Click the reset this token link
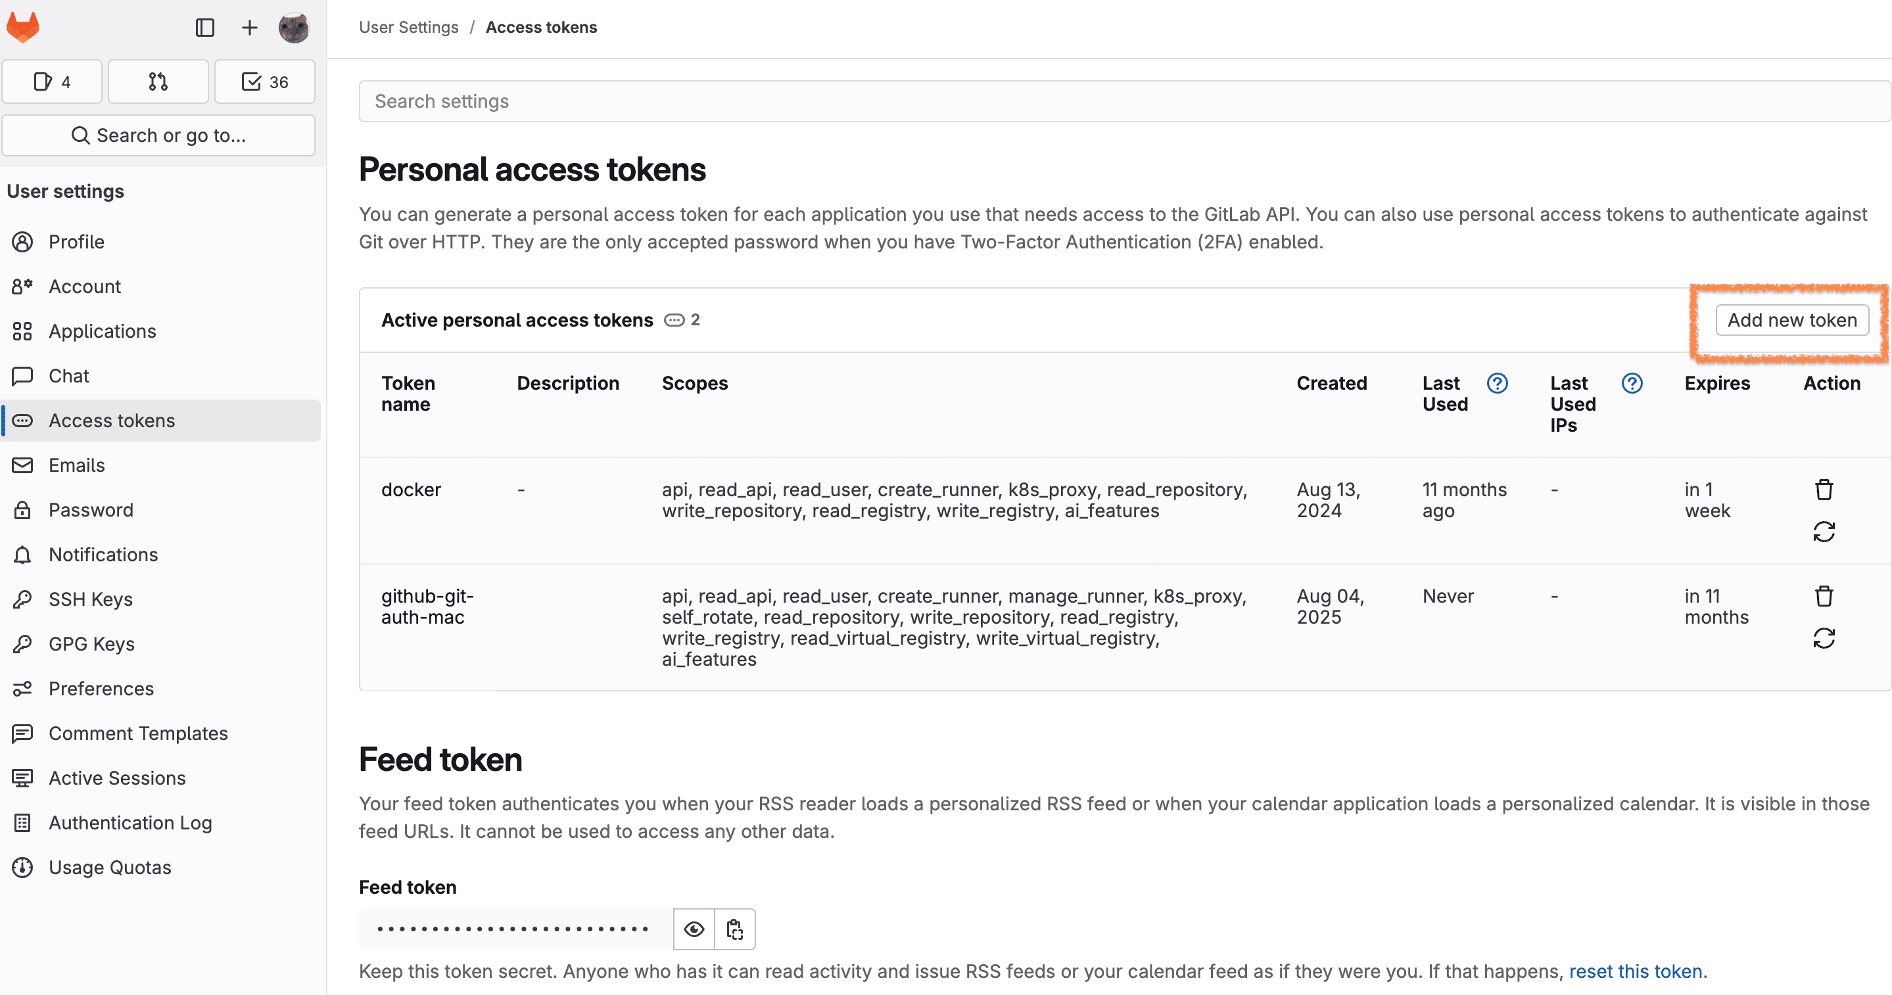Viewport: 1892px width, 995px height. point(1635,971)
